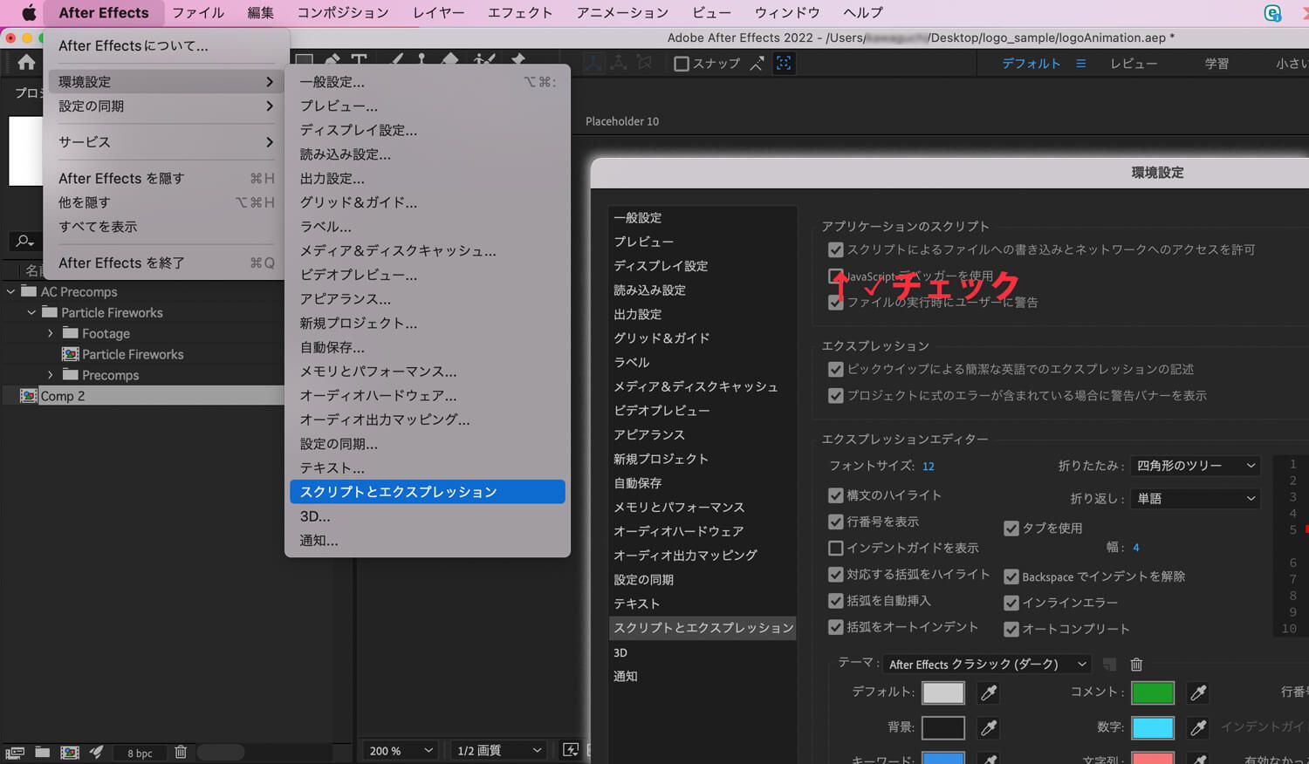Select 自動保存 in preferences sidebar
The width and height of the screenshot is (1309, 764).
coord(638,483)
